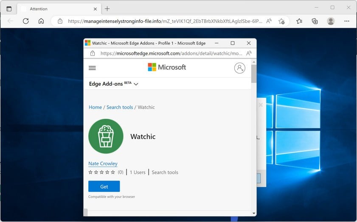Click the Search tools category text
Viewport: 357px width, 222px height.
click(165, 173)
